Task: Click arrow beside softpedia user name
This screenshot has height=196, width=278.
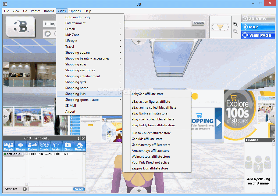Action: tap(23, 154)
